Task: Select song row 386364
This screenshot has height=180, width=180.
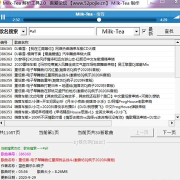Action: (x=87, y=54)
